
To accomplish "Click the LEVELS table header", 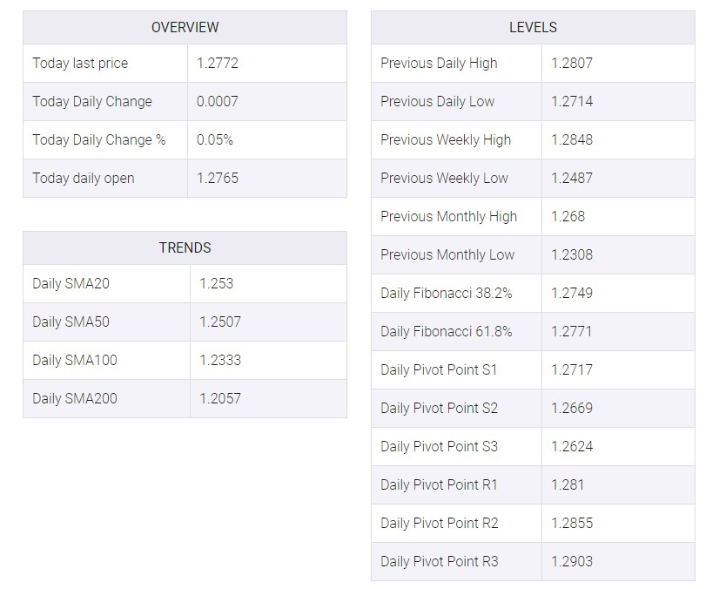I will (x=533, y=28).
